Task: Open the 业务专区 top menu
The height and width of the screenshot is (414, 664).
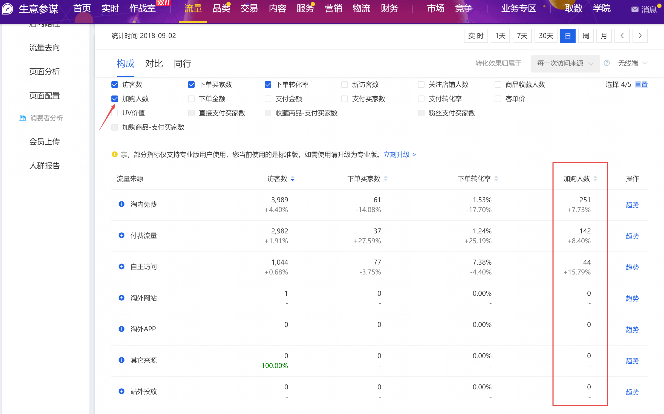Action: [519, 9]
